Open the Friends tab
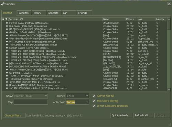The image size is (172, 127). [84, 13]
